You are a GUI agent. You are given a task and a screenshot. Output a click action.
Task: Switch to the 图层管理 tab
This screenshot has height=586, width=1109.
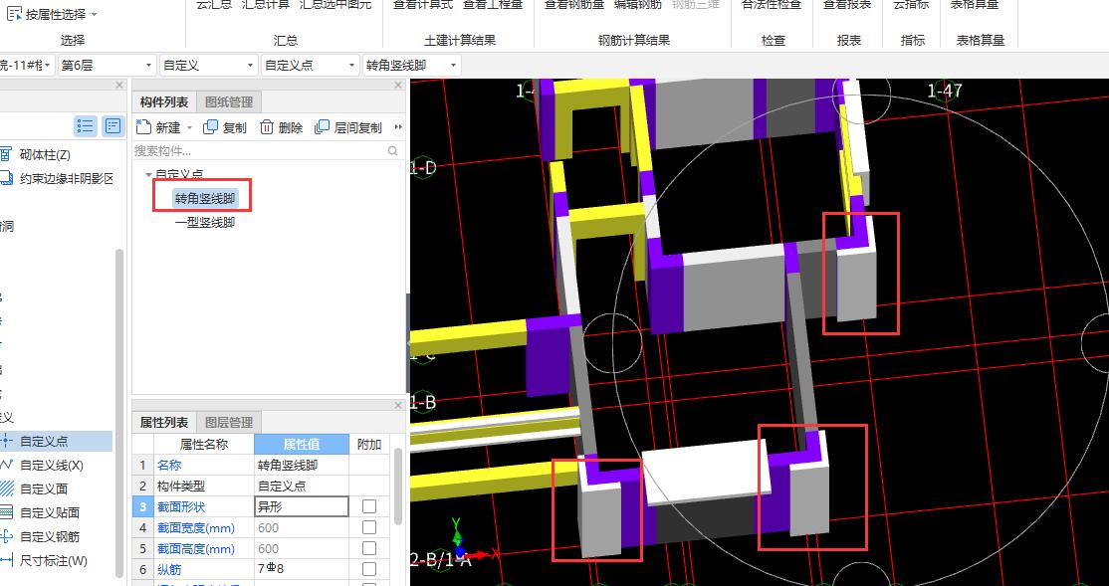pos(229,422)
